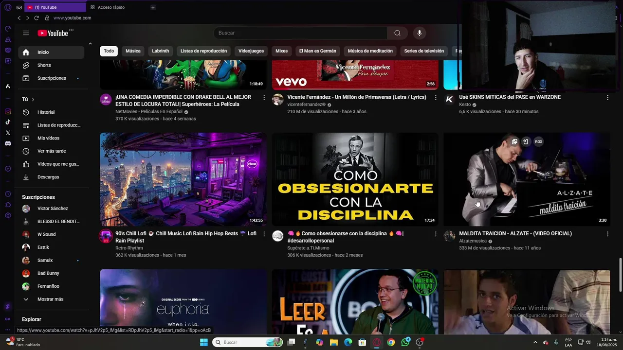Open Discord in Opera sidebar
The width and height of the screenshot is (623, 350).
point(8,143)
